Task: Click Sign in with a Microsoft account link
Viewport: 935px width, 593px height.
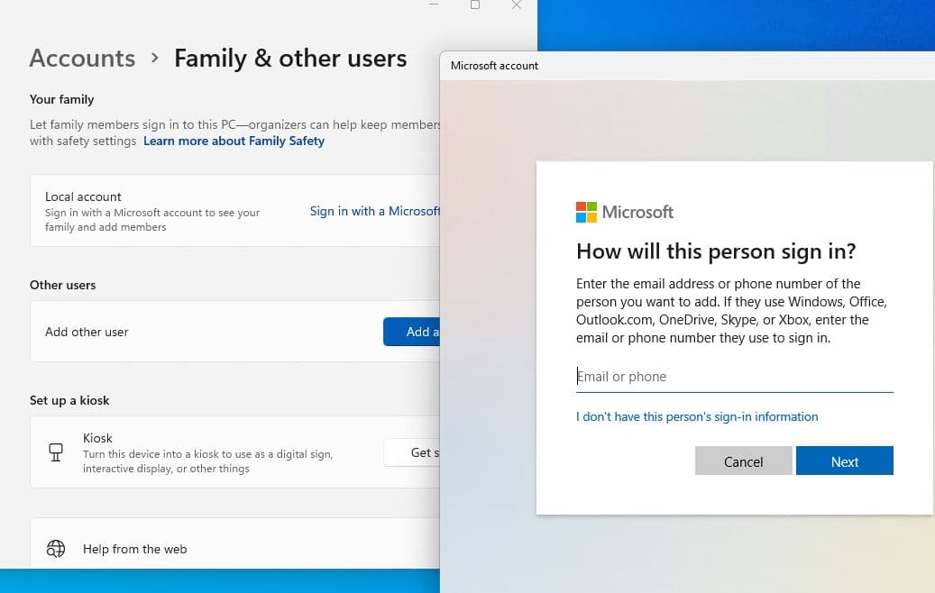Action: (x=374, y=211)
